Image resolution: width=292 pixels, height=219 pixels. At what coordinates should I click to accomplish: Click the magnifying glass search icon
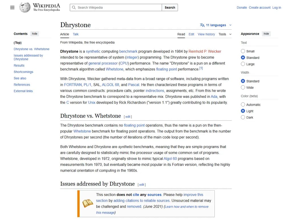[x=74, y=7]
